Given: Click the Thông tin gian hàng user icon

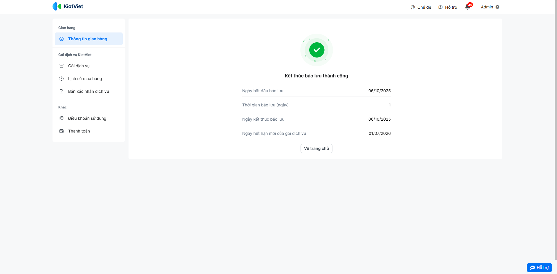Looking at the screenshot, I should [x=62, y=39].
